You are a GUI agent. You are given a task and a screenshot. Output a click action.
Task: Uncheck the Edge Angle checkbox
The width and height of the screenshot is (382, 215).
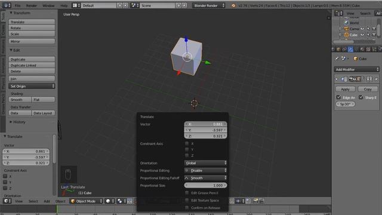click(x=338, y=97)
